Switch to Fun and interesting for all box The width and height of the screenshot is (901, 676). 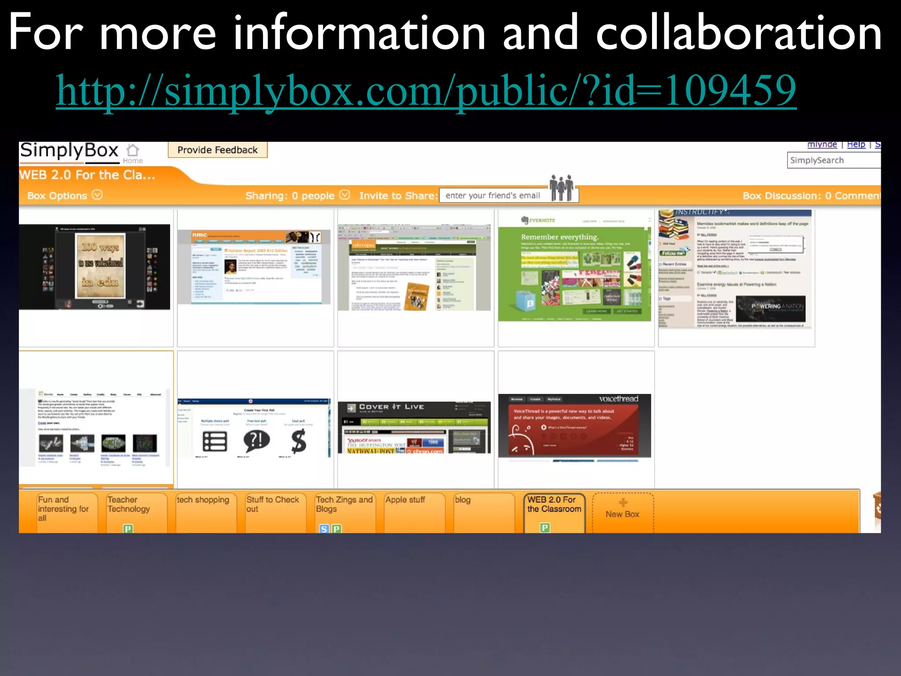(67, 513)
